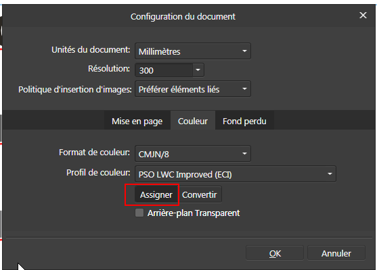This screenshot has height=270, width=377.
Task: Click the Résolution value field showing 300
Action: [164, 70]
